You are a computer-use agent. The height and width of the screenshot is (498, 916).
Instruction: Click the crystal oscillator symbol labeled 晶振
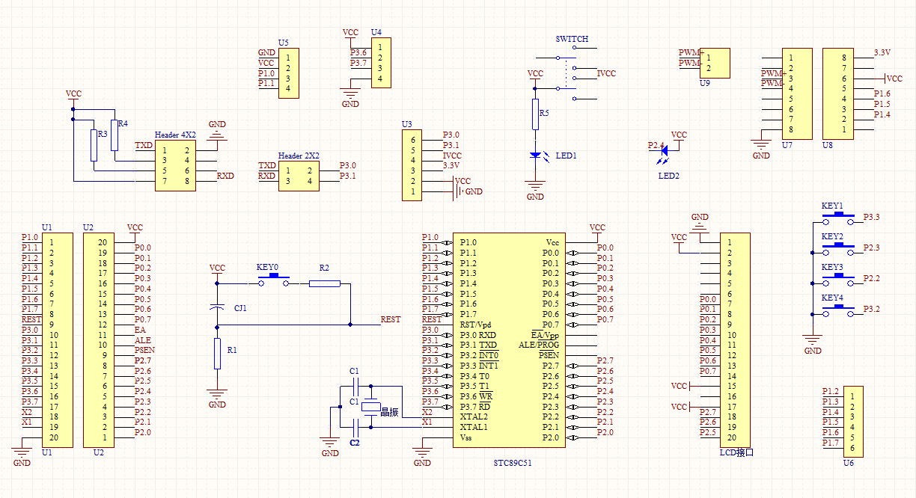pos(372,407)
